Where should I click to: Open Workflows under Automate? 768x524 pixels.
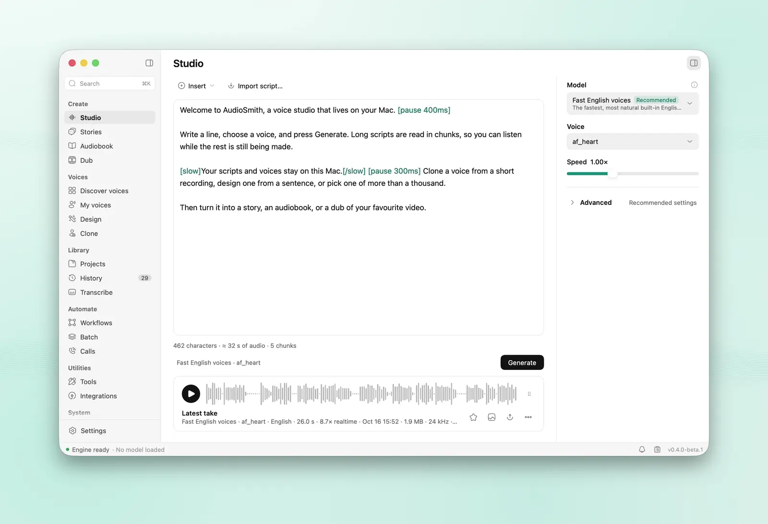click(109, 323)
